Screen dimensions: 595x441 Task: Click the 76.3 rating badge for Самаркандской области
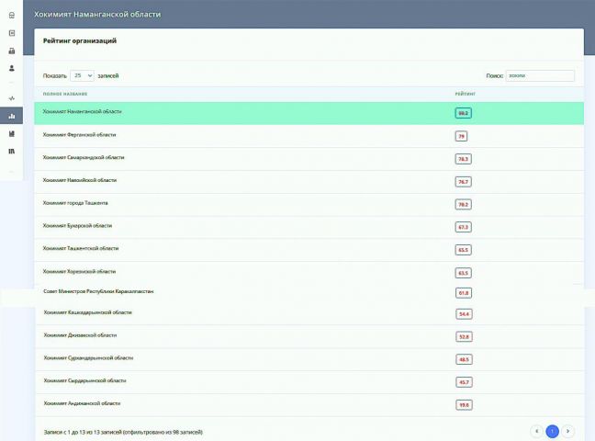[463, 158]
